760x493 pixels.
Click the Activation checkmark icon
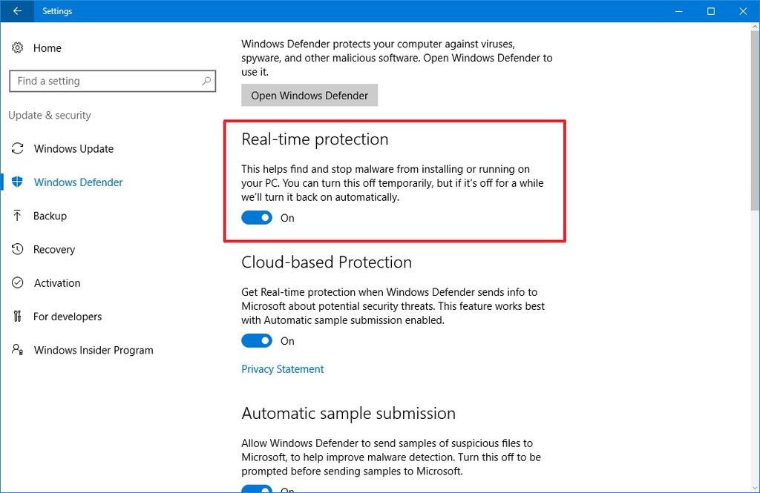click(x=17, y=283)
